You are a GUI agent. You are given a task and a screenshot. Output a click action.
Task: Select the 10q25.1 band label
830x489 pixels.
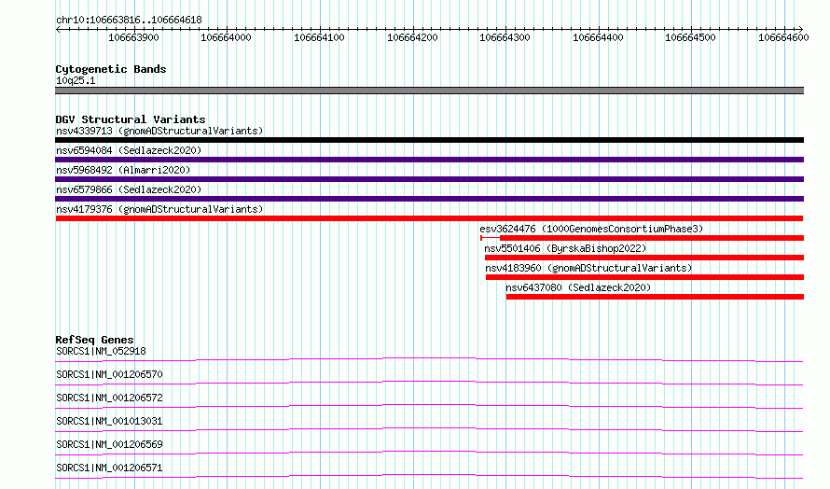pos(76,80)
